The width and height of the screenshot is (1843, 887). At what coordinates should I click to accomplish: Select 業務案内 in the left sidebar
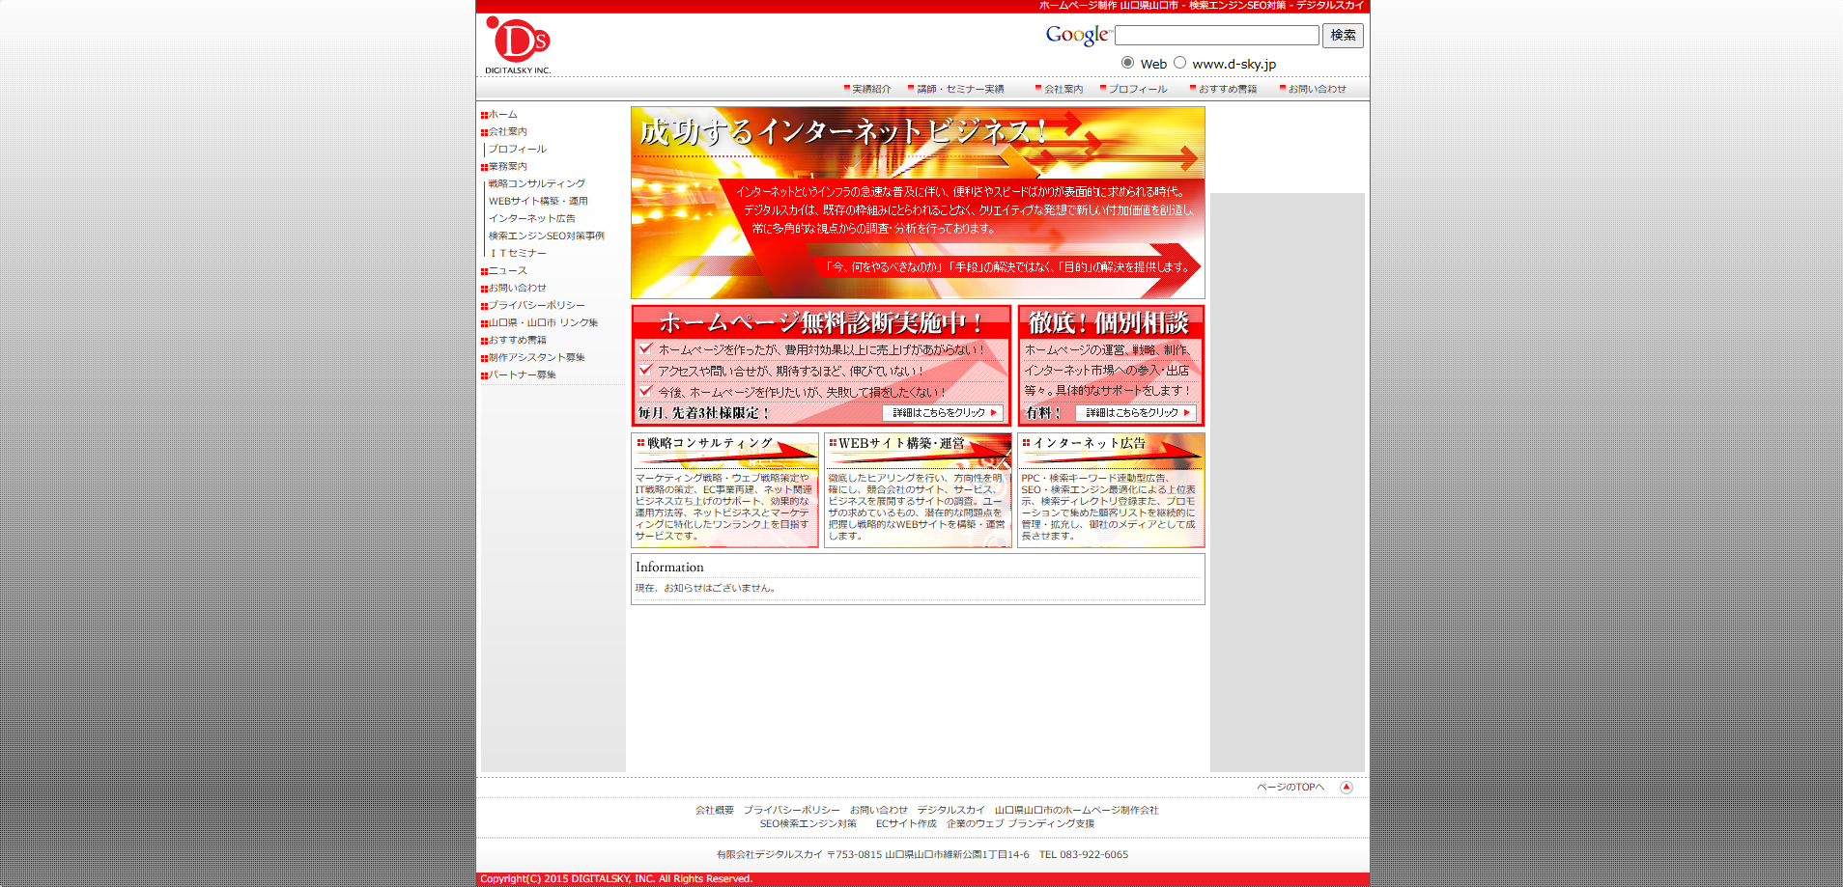pyautogui.click(x=507, y=167)
